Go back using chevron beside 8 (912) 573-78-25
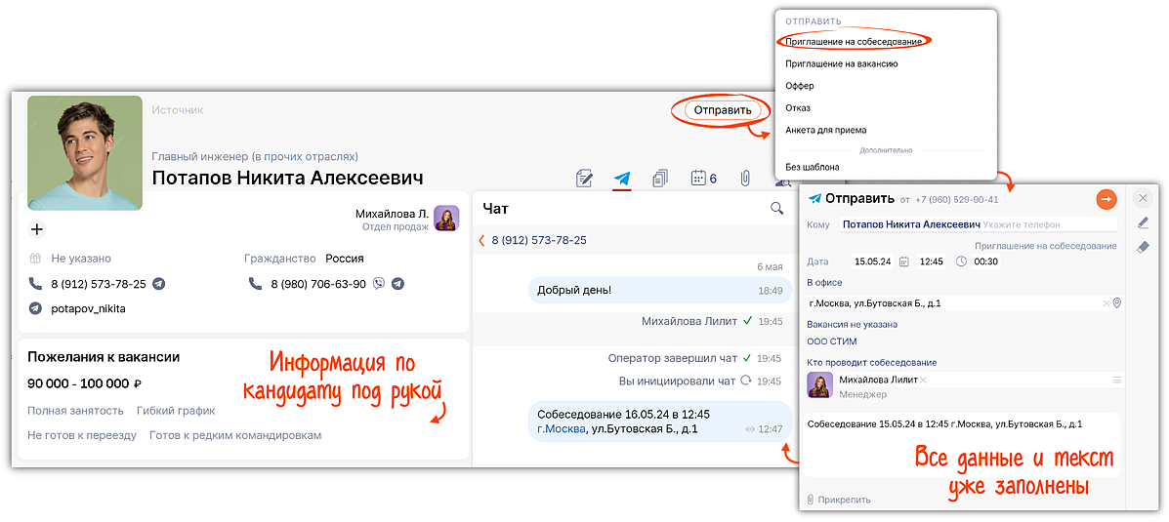Screen dimensions: 1169x522 coord(481,240)
